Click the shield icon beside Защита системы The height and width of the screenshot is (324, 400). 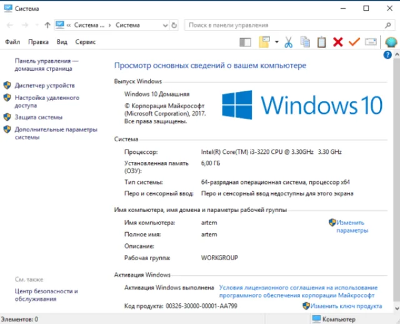7,117
